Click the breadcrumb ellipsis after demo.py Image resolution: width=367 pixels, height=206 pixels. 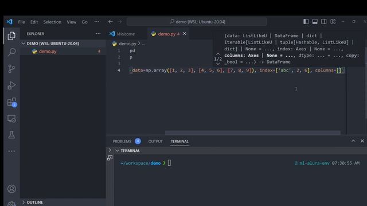(143, 44)
